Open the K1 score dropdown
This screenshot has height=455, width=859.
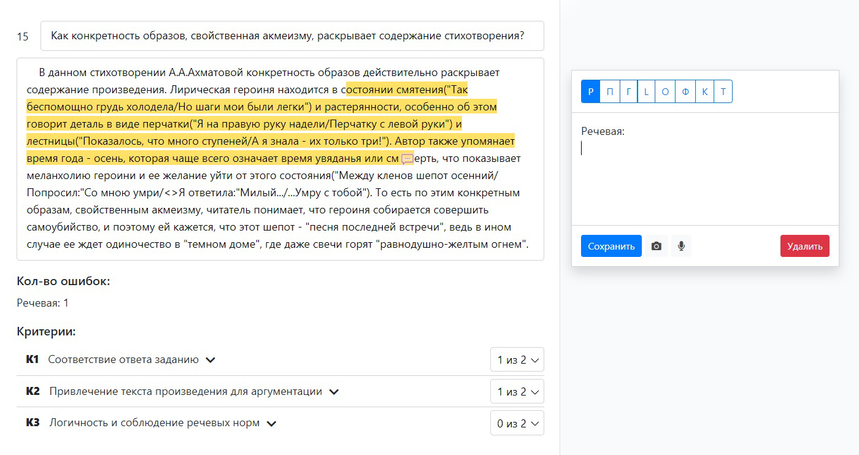click(517, 359)
